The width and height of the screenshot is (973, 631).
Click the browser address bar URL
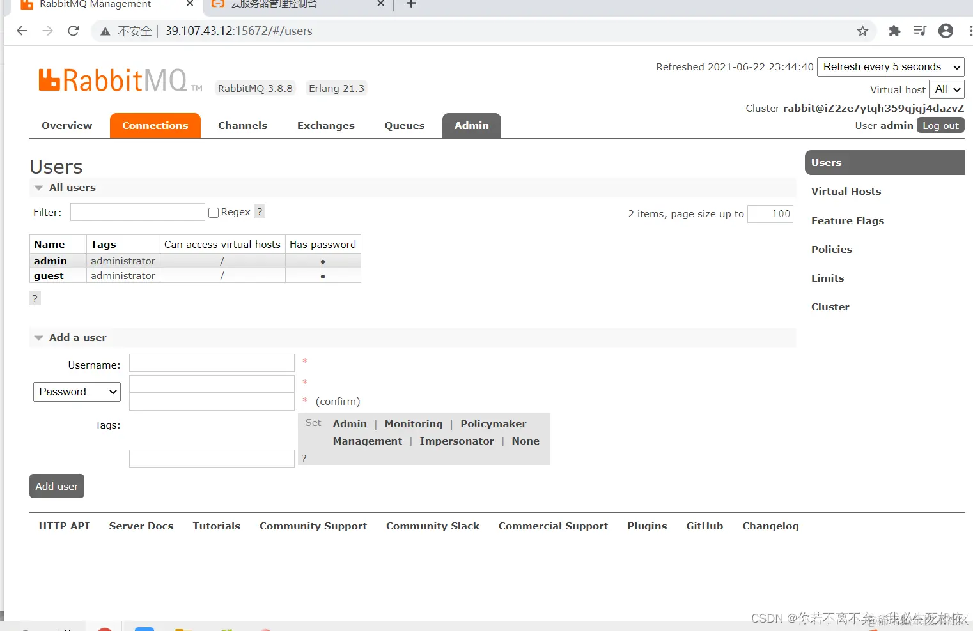[238, 31]
